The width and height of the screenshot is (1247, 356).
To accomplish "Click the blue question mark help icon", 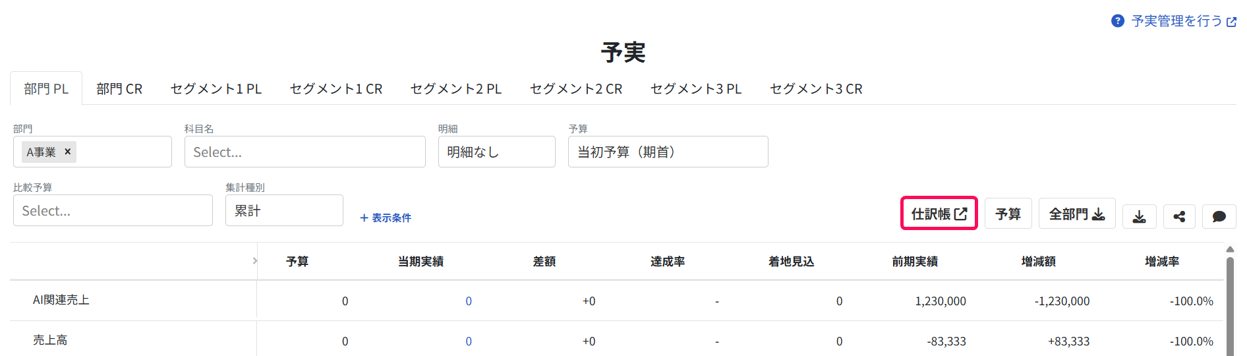I will pos(1117,21).
